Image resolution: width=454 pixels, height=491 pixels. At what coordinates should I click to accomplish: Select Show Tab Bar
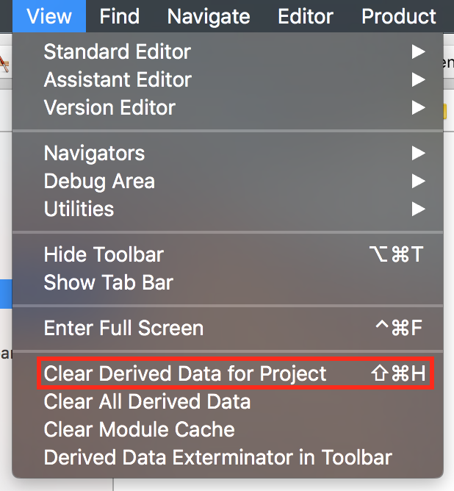[109, 282]
